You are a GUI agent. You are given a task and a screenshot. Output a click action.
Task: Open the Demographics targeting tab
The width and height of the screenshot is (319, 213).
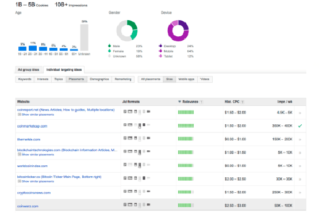tap(99, 79)
